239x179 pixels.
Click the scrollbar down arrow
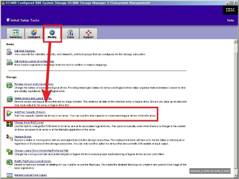[x=236, y=176]
